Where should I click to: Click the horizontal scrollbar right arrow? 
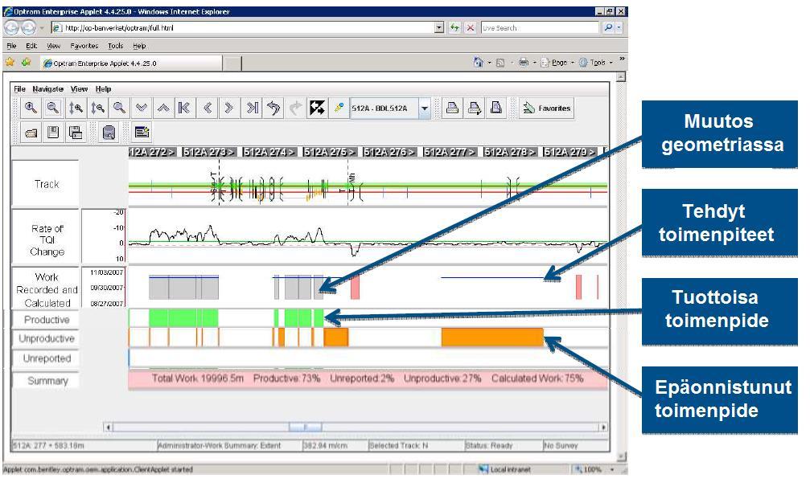point(602,427)
